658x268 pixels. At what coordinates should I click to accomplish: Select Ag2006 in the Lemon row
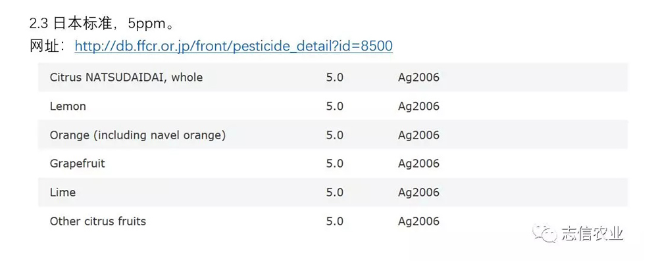(418, 106)
